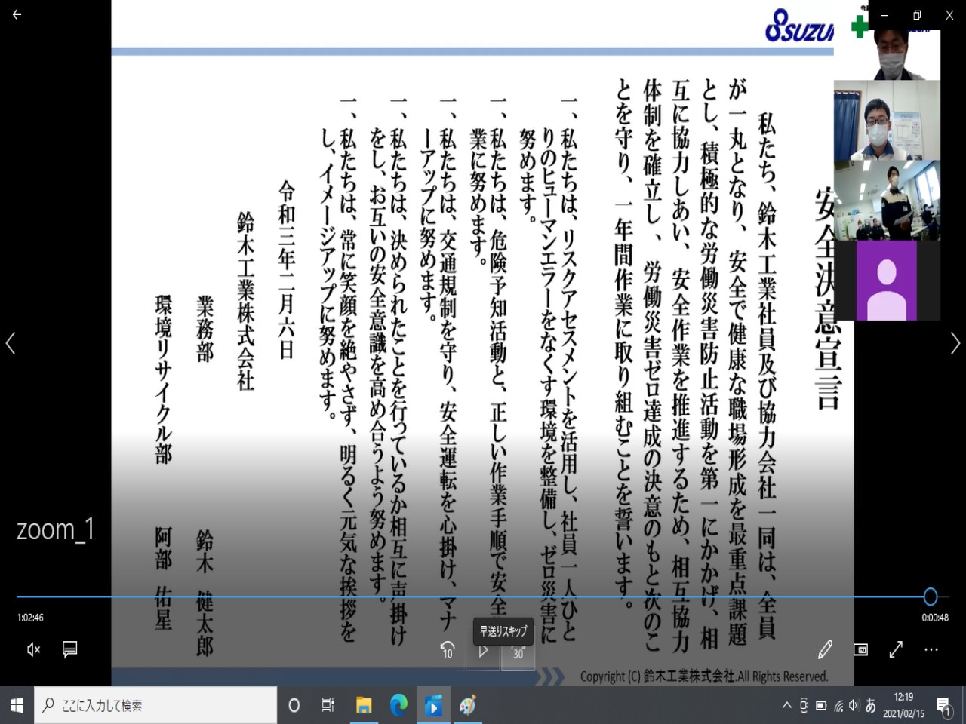The height and width of the screenshot is (724, 966).
Task: Click the Movies & TV taskbar icon
Action: click(x=433, y=705)
